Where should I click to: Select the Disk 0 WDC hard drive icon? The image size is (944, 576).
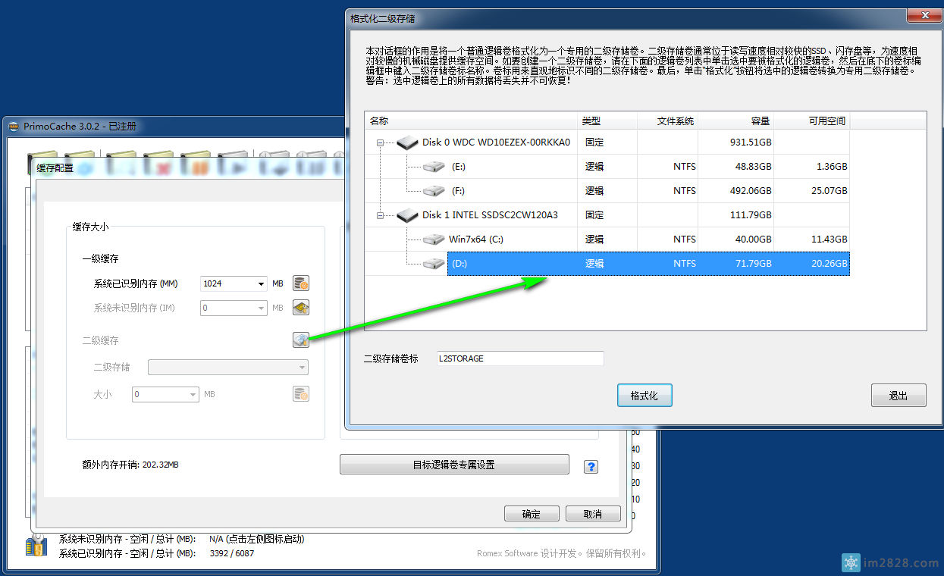pos(407,142)
